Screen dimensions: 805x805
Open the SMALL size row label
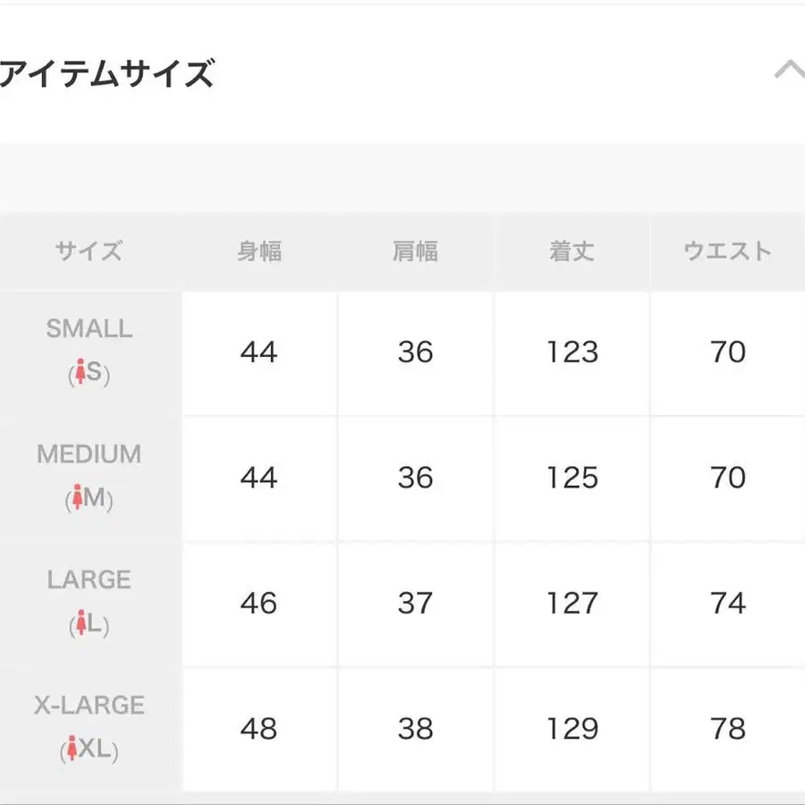89,329
